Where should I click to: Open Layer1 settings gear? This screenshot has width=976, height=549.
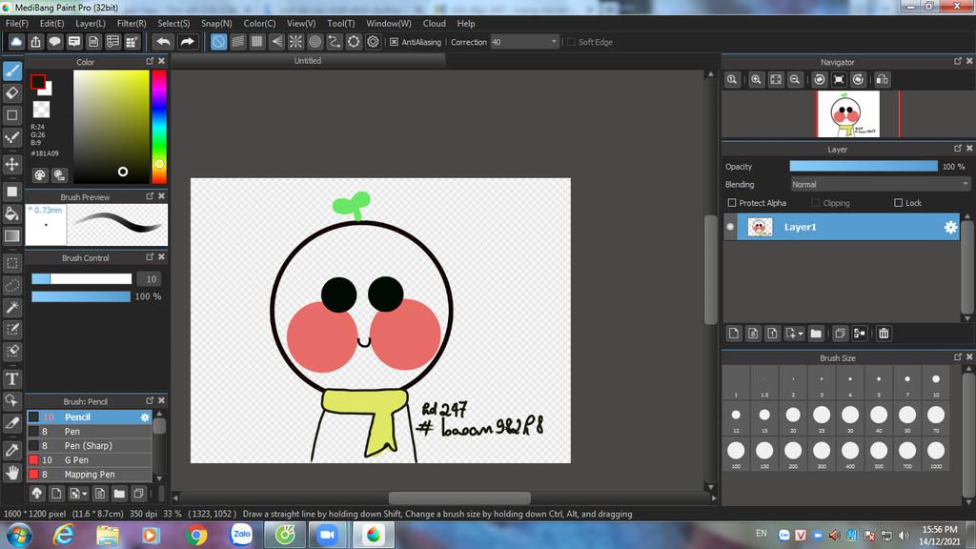(x=950, y=227)
